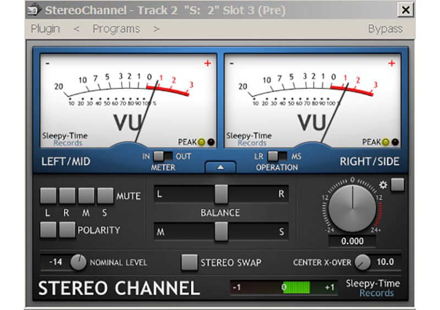
Task: Mute the R channel
Action: coord(67,196)
